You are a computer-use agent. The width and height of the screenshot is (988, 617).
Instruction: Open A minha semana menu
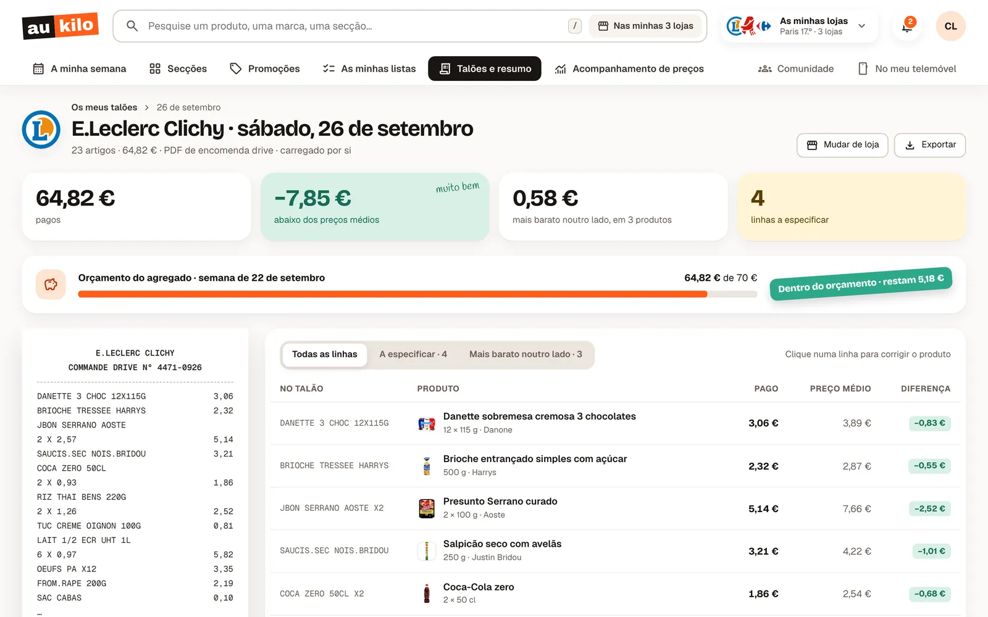[79, 68]
